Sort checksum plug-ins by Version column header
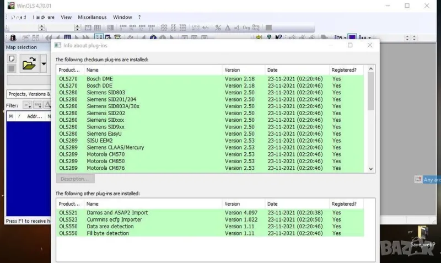Image resolution: width=441 pixels, height=263 pixels. coord(243,70)
